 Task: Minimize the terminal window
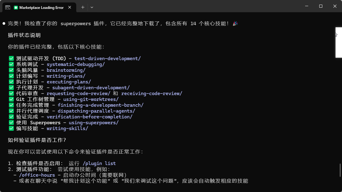307,6
